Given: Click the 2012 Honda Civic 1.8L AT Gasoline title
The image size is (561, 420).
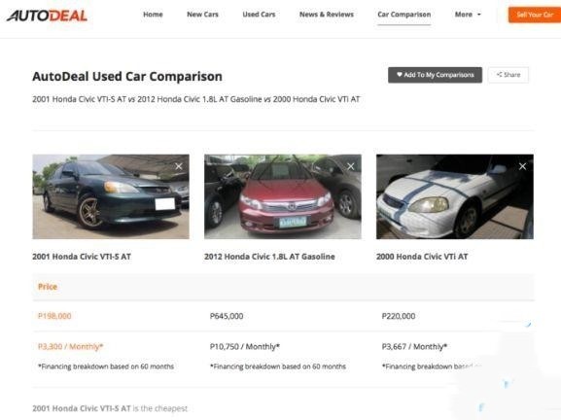Looking at the screenshot, I should (x=269, y=257).
